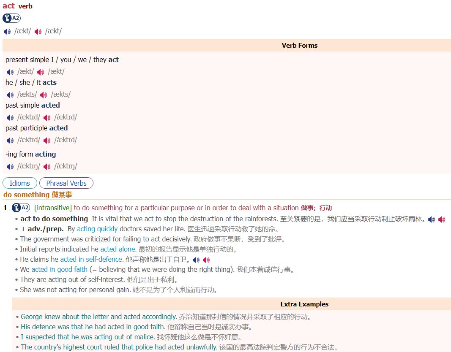Viewport: 451px width, 352px height.
Task: Play UK audio for -ing form acting
Action: (10, 166)
